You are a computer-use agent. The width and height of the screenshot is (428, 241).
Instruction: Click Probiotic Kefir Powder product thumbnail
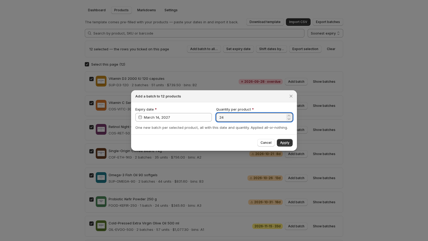(101, 202)
